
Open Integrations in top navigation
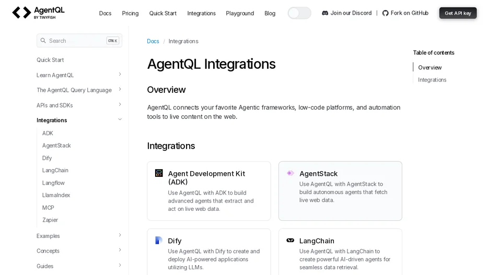tap(201, 13)
